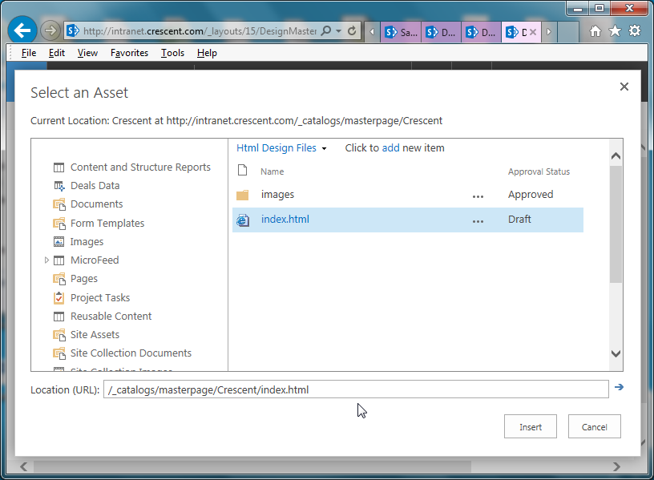This screenshot has height=480, width=654.
Task: Click the Home icon in the browser toolbar
Action: click(594, 30)
